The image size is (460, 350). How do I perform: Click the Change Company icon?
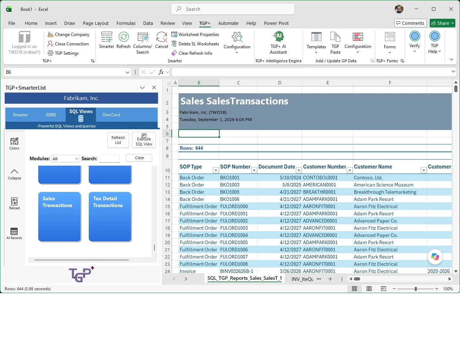pyautogui.click(x=51, y=35)
